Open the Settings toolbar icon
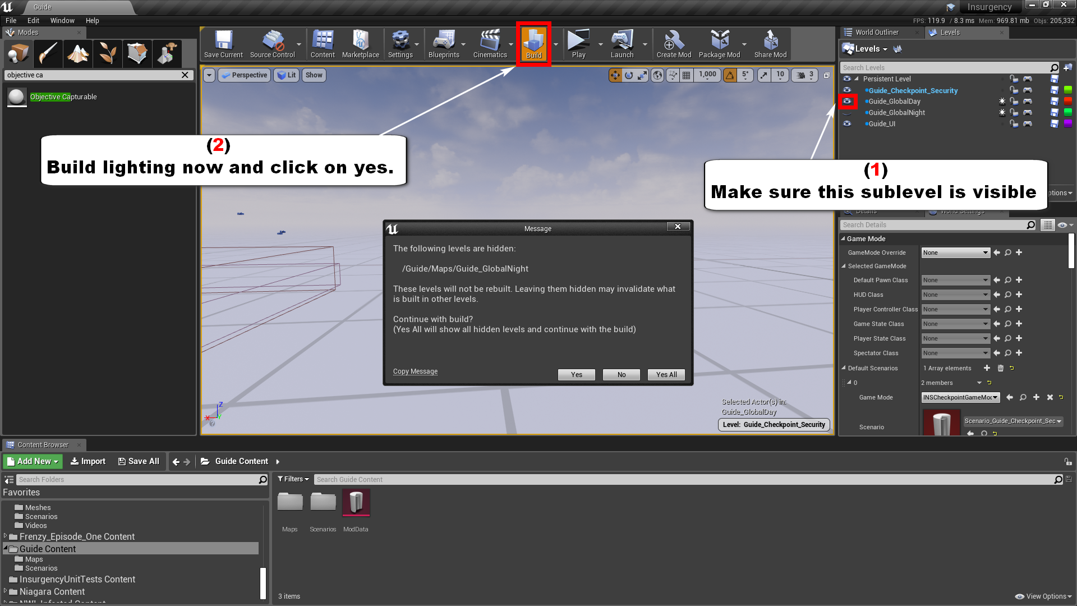This screenshot has height=606, width=1077. click(401, 44)
